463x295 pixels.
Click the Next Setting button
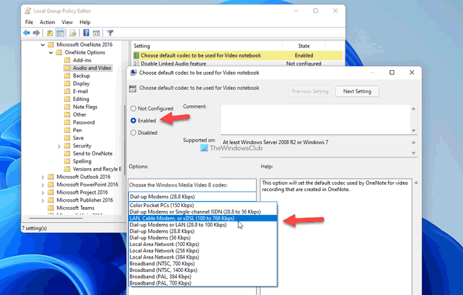(357, 91)
